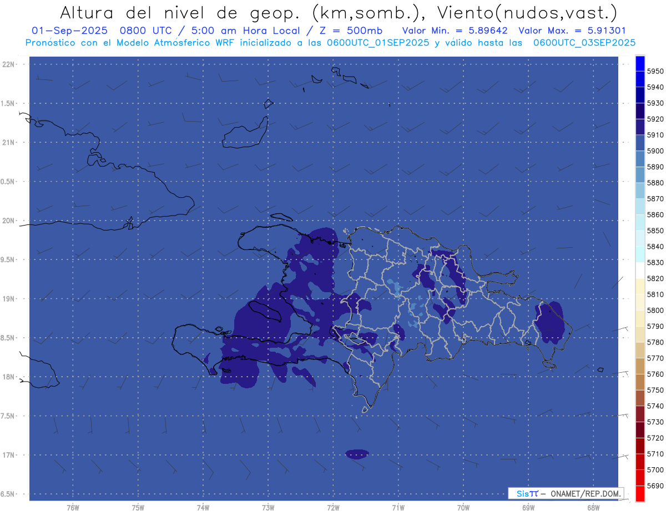
Task: Click 'Valor Max. = 5.91301' text
Action: (572, 31)
